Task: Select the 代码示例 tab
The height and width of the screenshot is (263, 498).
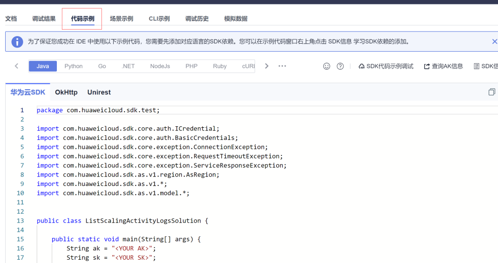Action: pyautogui.click(x=83, y=19)
